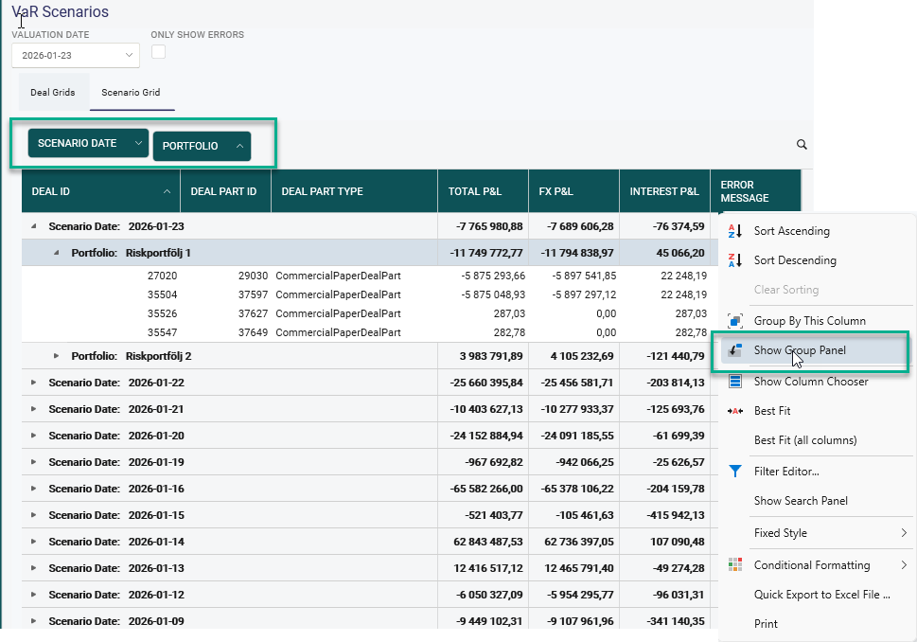
Task: Click the Show Column Chooser icon
Action: click(x=735, y=382)
